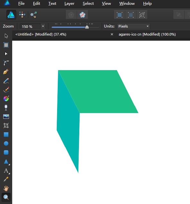This screenshot has width=190, height=204.
Task: Select the Move tool arrow
Action: point(6,36)
